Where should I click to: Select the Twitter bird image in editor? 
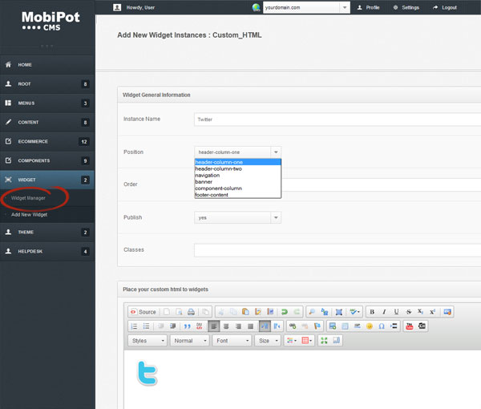[x=148, y=373]
